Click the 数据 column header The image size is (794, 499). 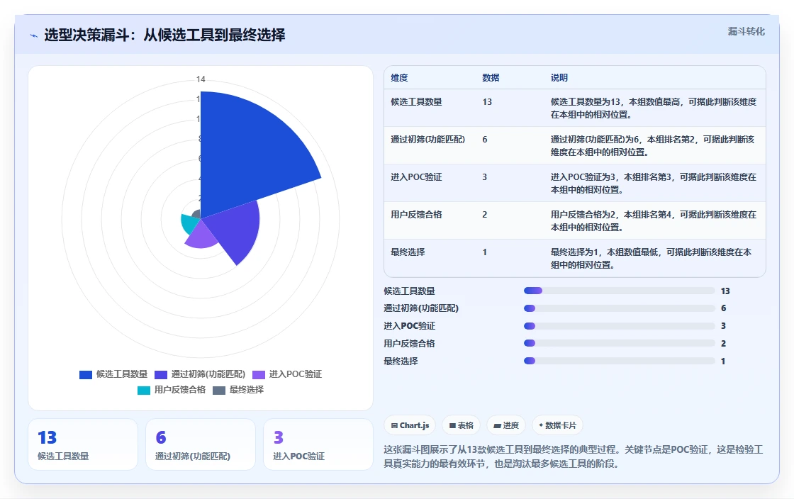pyautogui.click(x=491, y=77)
